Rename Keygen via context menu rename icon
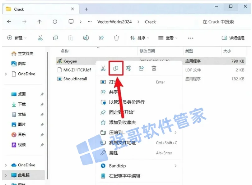This screenshot has width=252, height=185. click(x=128, y=68)
